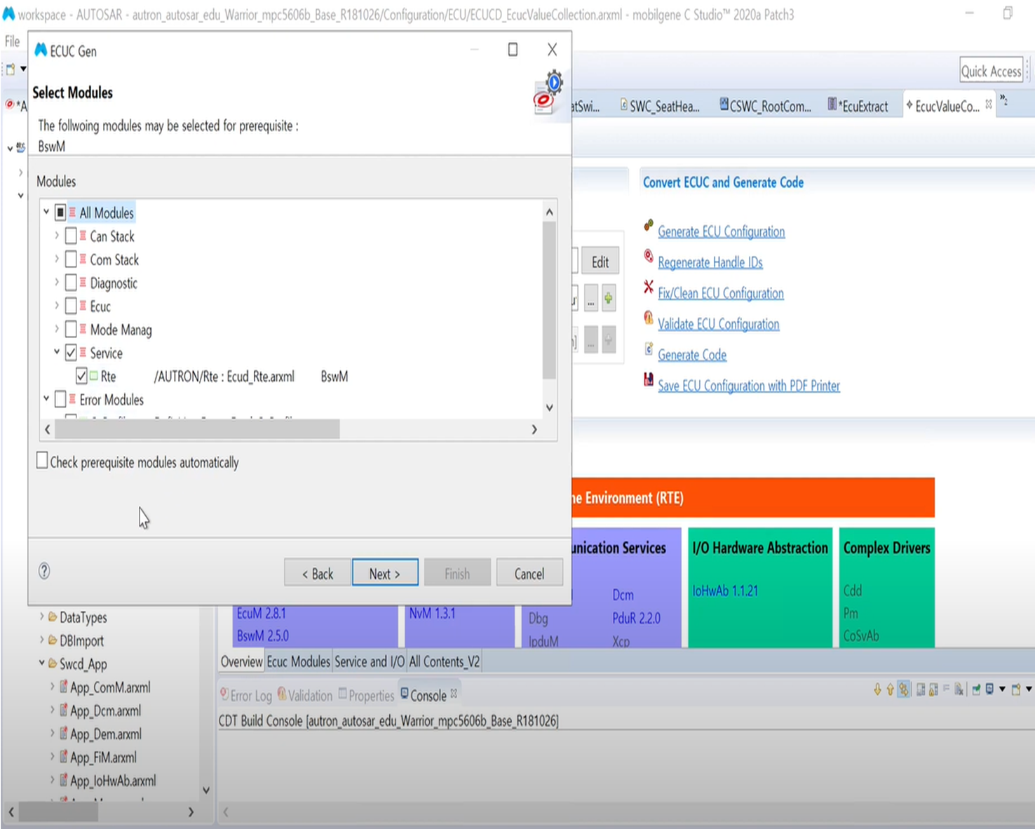
Task: Expand the Com Stack tree node
Action: click(x=57, y=259)
